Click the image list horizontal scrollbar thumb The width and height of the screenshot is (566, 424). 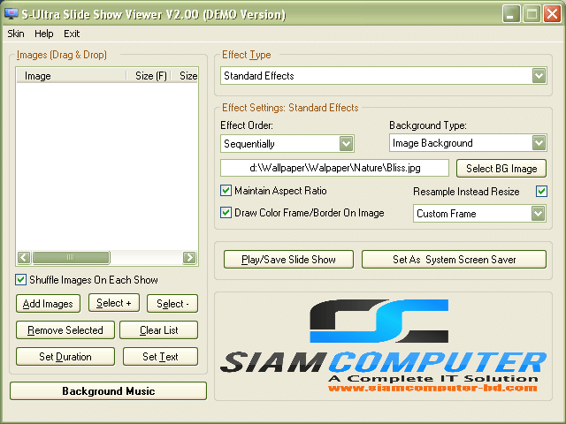point(71,258)
